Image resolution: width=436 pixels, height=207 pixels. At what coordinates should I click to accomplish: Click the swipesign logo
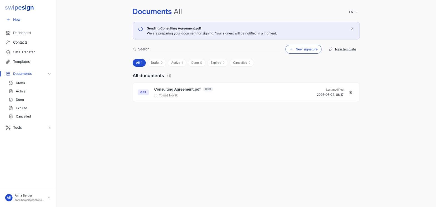[19, 8]
